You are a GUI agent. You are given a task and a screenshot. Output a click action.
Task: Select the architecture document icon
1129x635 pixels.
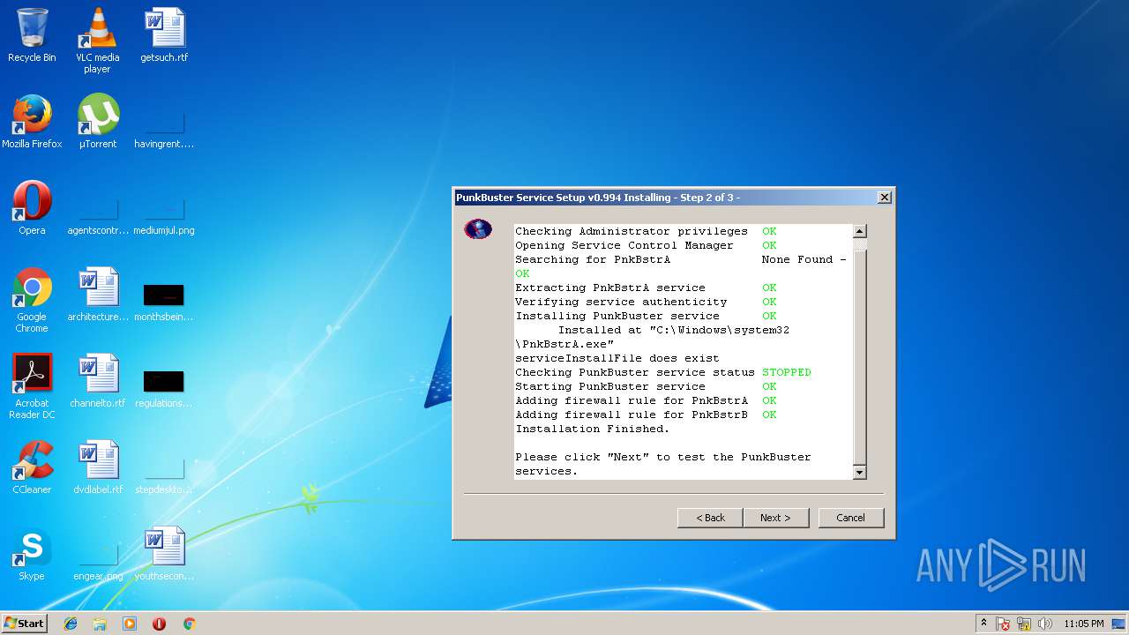click(97, 295)
